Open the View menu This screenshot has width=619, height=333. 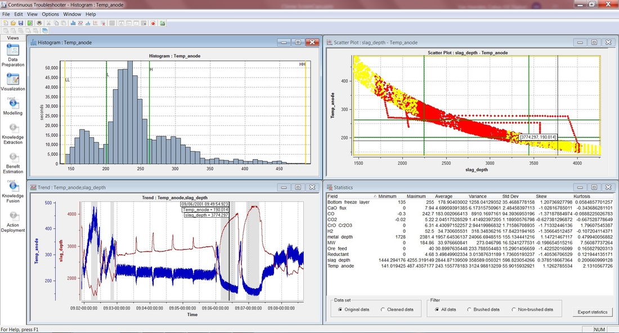coord(33,14)
